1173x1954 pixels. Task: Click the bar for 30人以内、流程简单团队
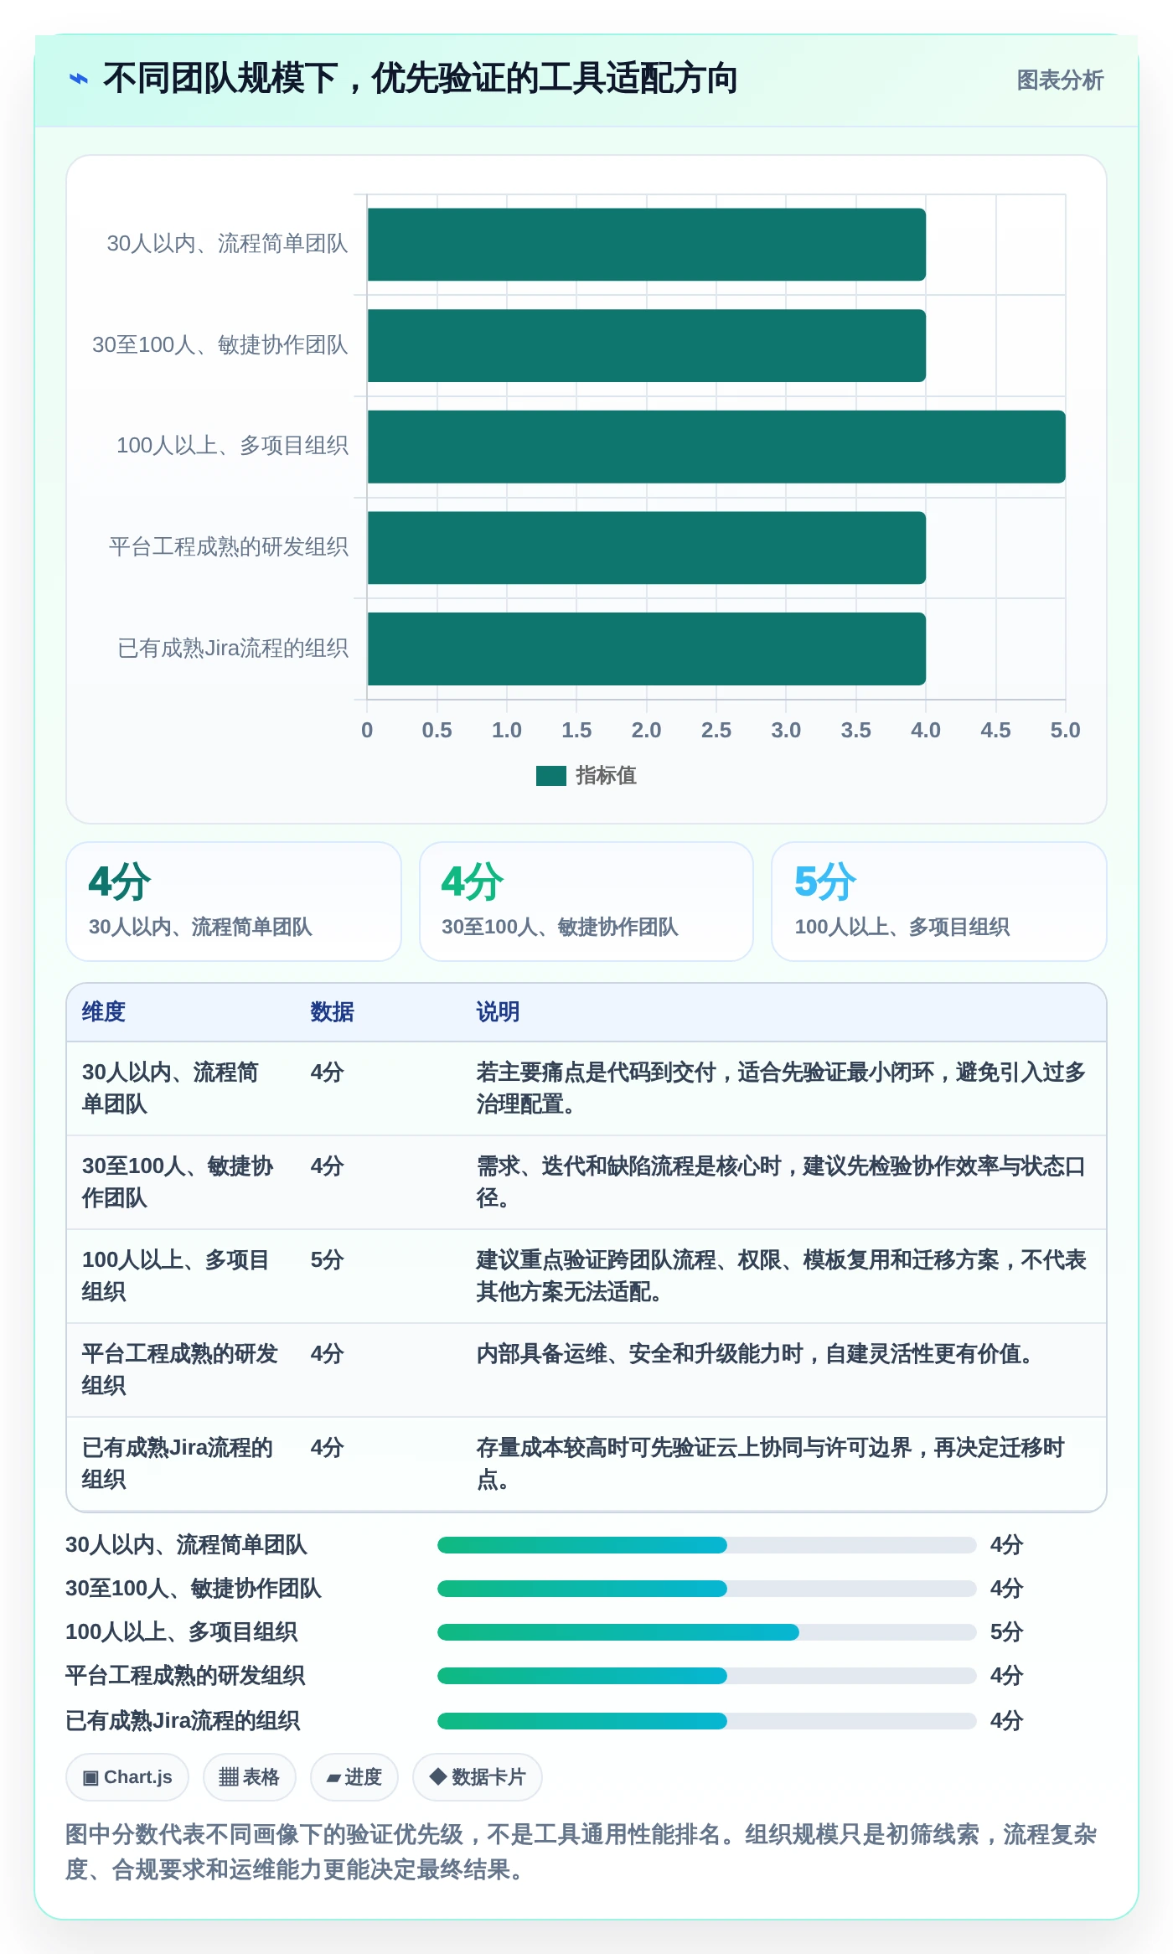[646, 245]
